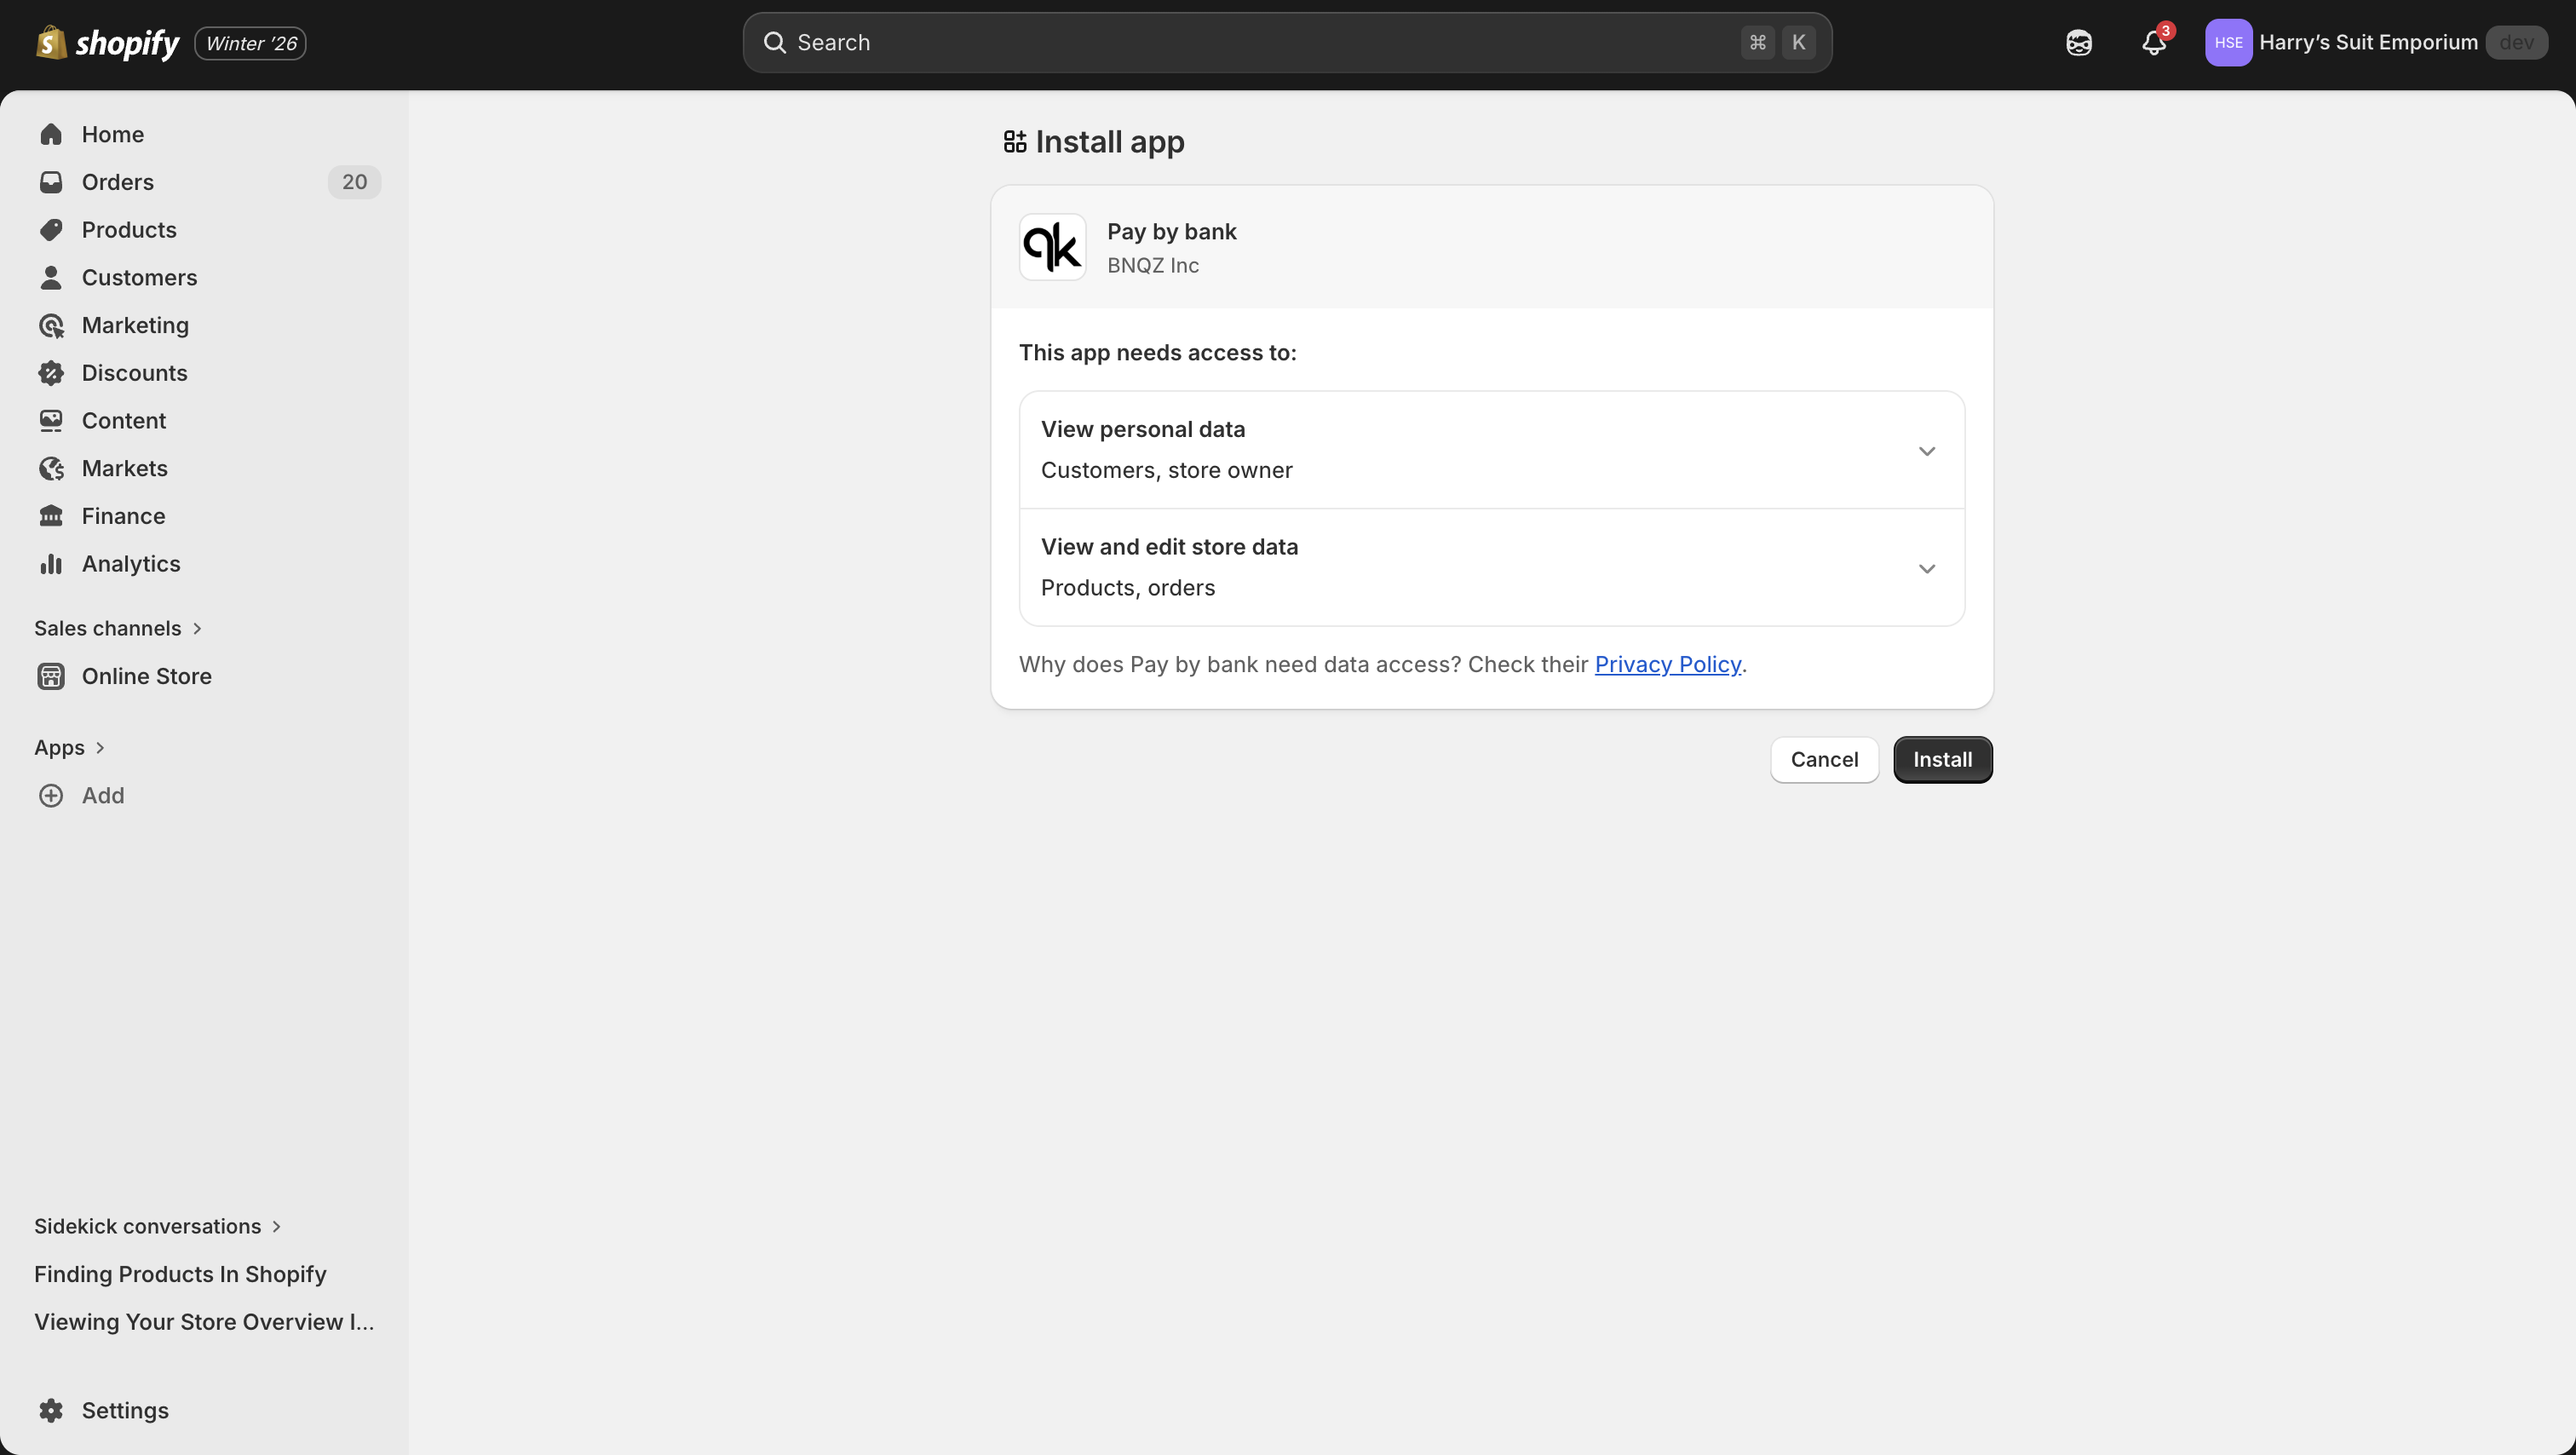Open notifications from the bell icon
Screen dimensions: 2576x1455
coord(2152,43)
